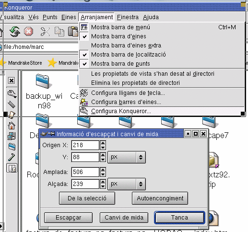248x232 pixels.
Task: Choose Elimina les propietats de directori
Action: coord(162,83)
